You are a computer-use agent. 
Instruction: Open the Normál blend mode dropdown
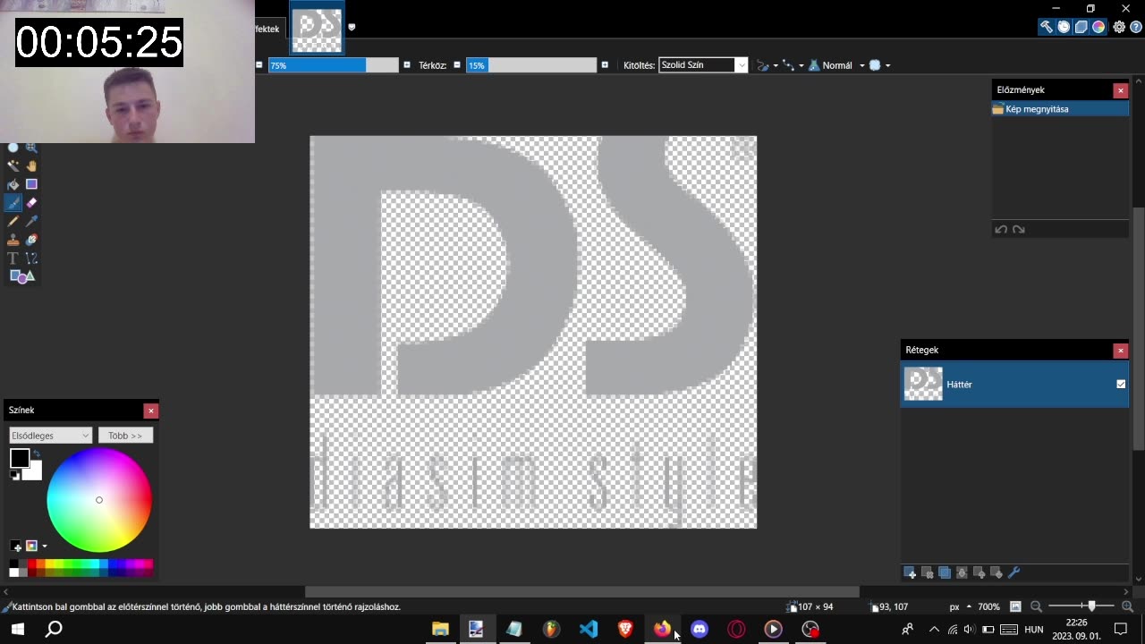(x=837, y=65)
